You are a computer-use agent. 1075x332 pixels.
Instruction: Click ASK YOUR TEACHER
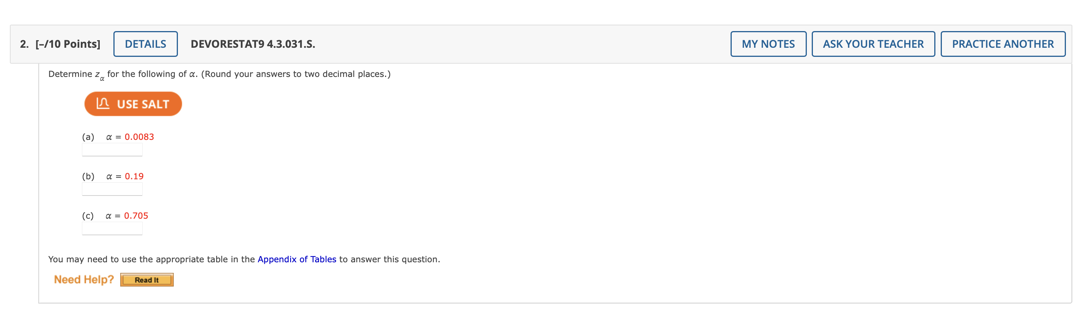click(873, 44)
